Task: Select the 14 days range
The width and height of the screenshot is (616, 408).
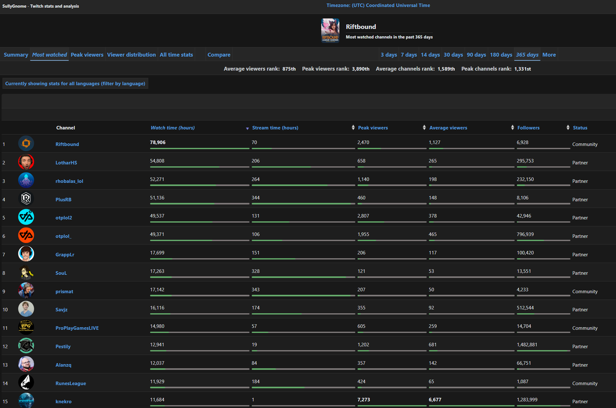Action: click(430, 55)
